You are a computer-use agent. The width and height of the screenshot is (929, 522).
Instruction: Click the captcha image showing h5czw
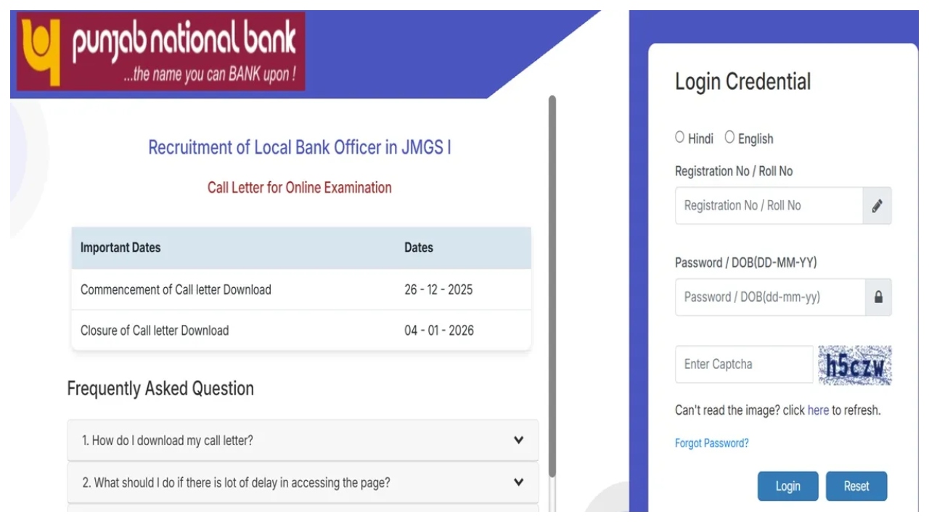(855, 365)
